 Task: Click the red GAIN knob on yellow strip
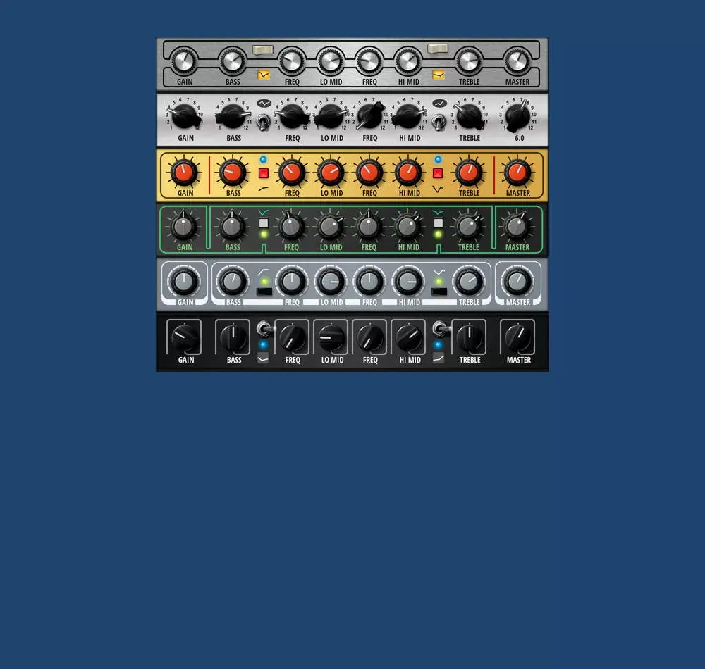click(184, 173)
